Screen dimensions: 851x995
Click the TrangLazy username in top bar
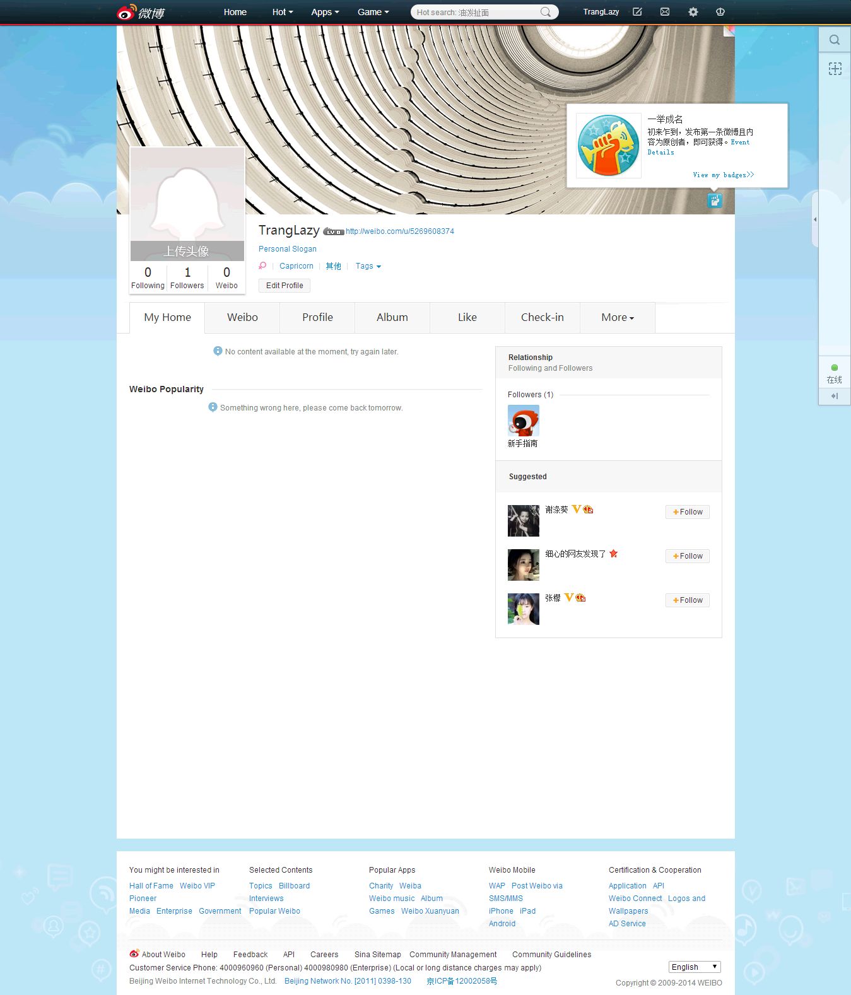coord(601,12)
